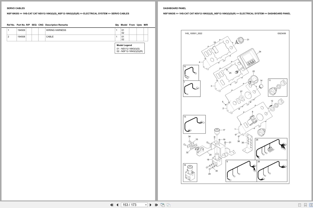Click legend entry 02 - NSF12-16N3(I)(S)(R)
The width and height of the screenshot is (313, 208).
pos(130,51)
